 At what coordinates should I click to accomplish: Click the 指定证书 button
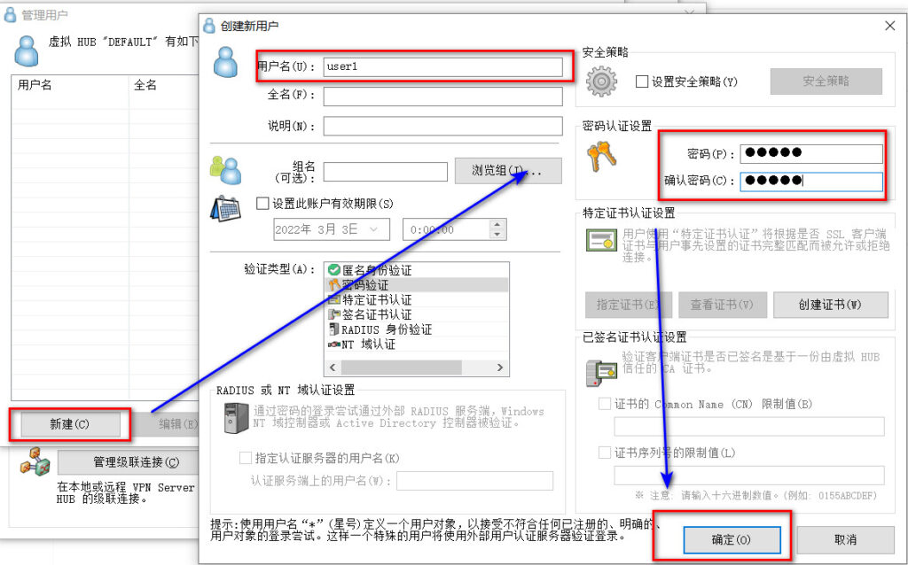pyautogui.click(x=629, y=305)
